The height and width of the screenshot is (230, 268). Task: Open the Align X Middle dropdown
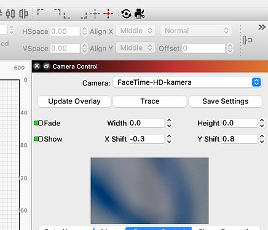[x=136, y=31]
